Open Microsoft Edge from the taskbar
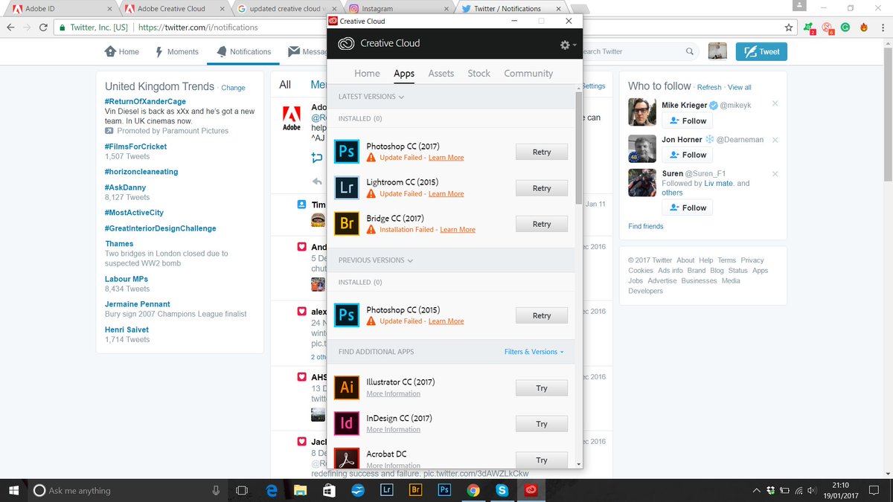 tap(272, 490)
